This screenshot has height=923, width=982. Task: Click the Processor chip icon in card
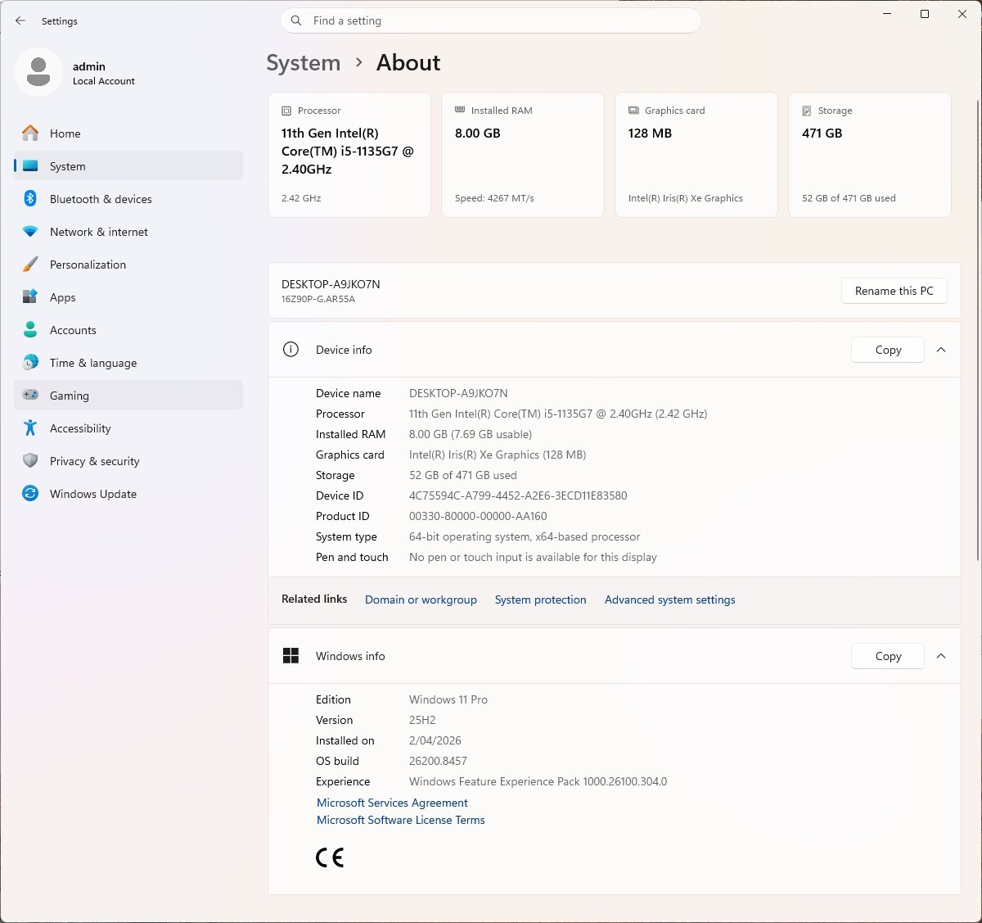pyautogui.click(x=286, y=111)
